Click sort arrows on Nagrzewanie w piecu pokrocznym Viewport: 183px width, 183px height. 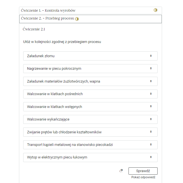[151, 68]
